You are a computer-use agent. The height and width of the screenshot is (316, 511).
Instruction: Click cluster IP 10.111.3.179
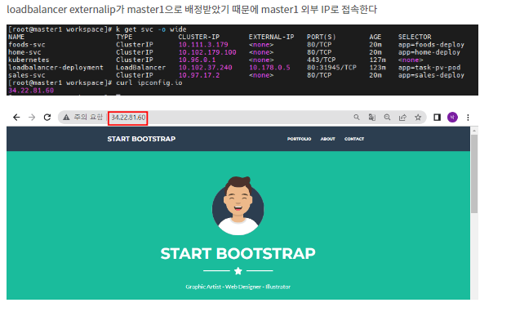pyautogui.click(x=203, y=45)
